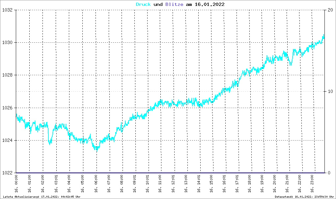The height and width of the screenshot is (199, 336).
Task: Click 'Letzte Aktualisierung' footer text
Action: point(42,197)
